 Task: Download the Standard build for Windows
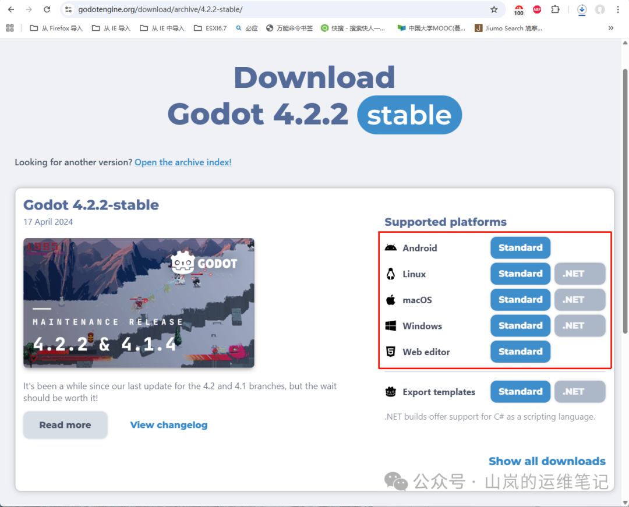point(520,325)
